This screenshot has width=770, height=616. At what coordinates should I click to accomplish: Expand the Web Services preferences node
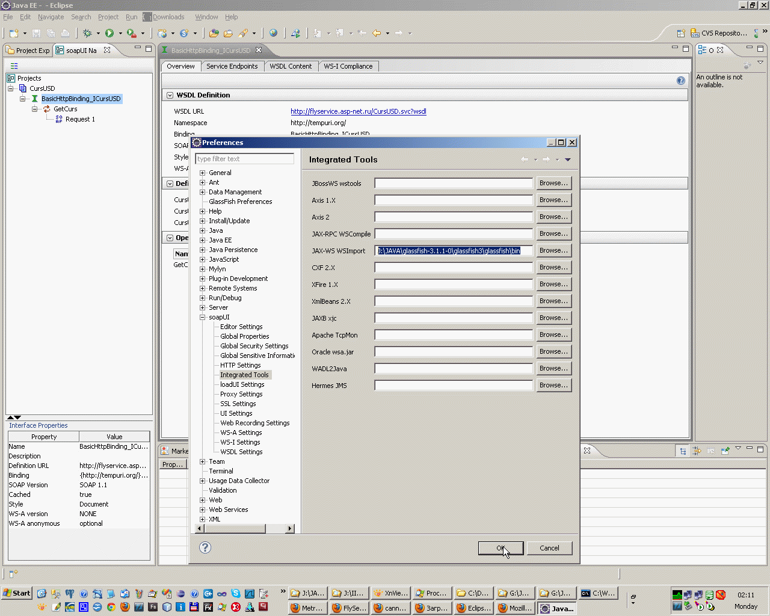click(203, 510)
